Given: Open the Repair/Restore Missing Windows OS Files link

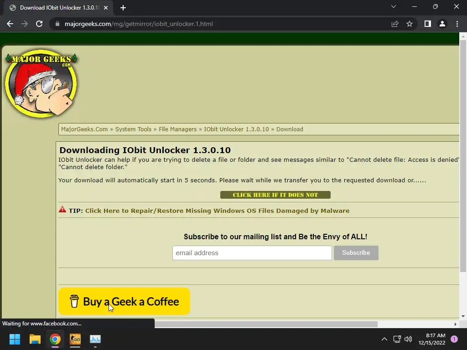Looking at the screenshot, I should coord(217,211).
